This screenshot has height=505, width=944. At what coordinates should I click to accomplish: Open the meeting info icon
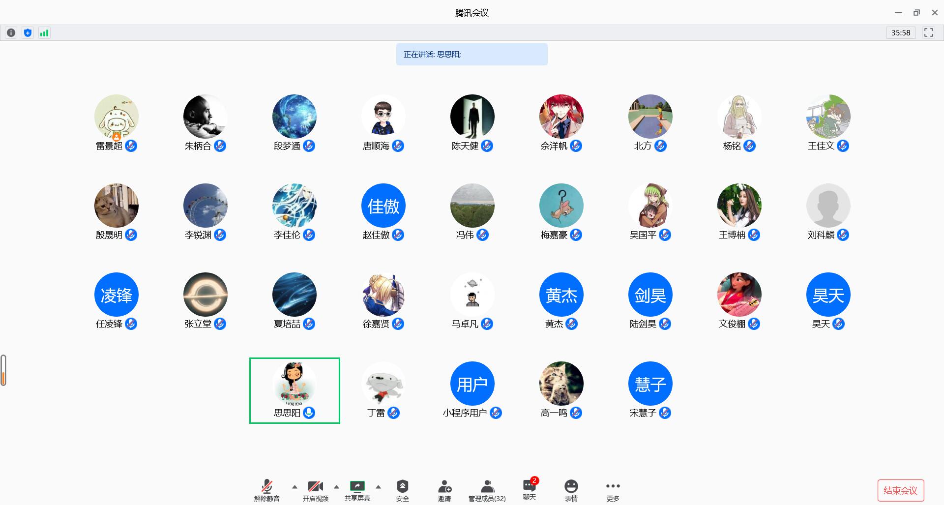pyautogui.click(x=11, y=33)
